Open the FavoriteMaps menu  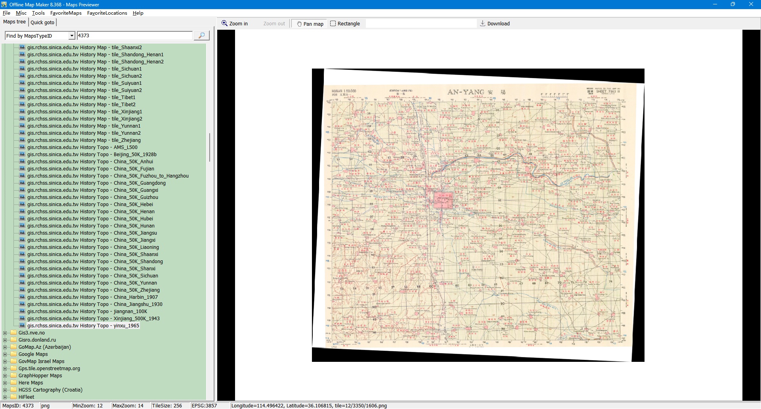pyautogui.click(x=66, y=13)
